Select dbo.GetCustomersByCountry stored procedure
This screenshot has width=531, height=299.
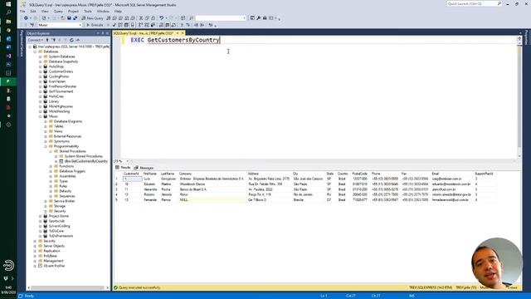(86, 161)
